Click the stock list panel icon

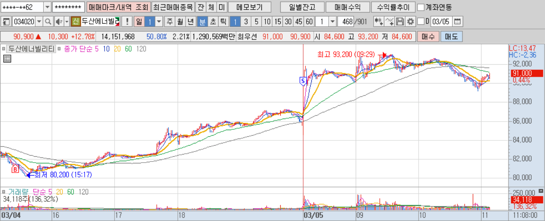pos(6,21)
